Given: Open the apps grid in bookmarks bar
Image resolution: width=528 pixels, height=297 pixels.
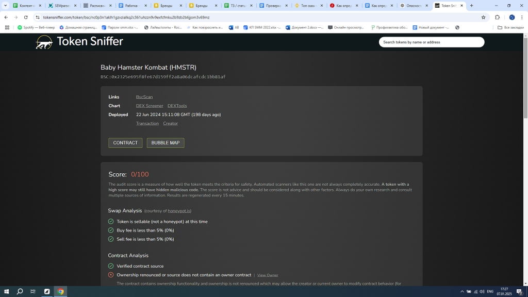Looking at the screenshot, I should 7,28.
